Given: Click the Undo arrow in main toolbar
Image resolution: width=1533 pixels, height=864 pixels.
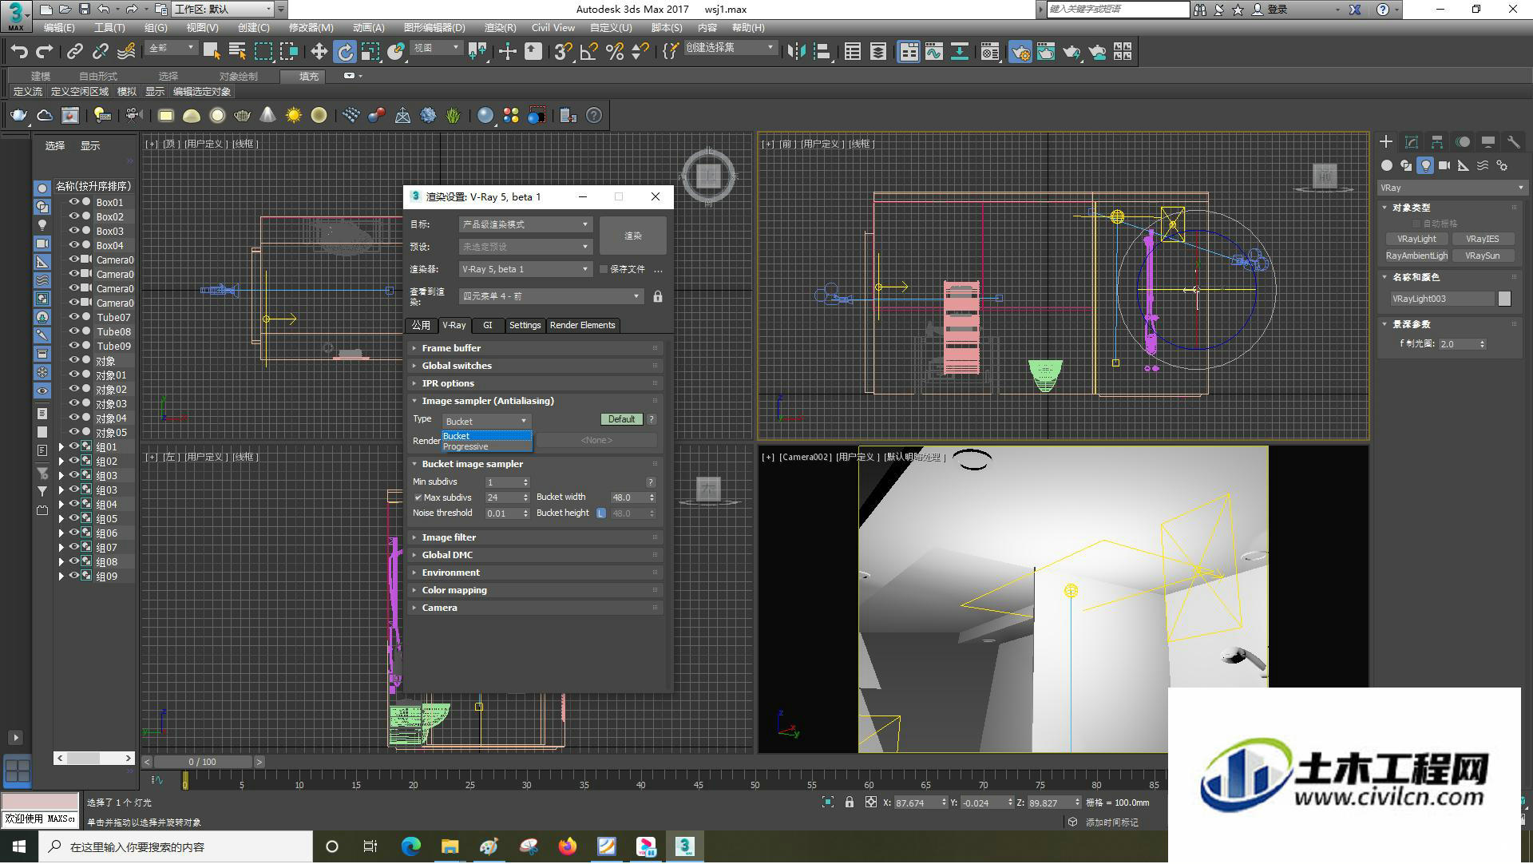Looking at the screenshot, I should point(19,52).
